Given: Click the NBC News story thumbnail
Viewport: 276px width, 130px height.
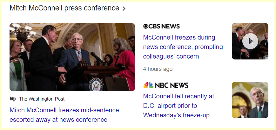Looking at the screenshot, I should click(x=250, y=100).
